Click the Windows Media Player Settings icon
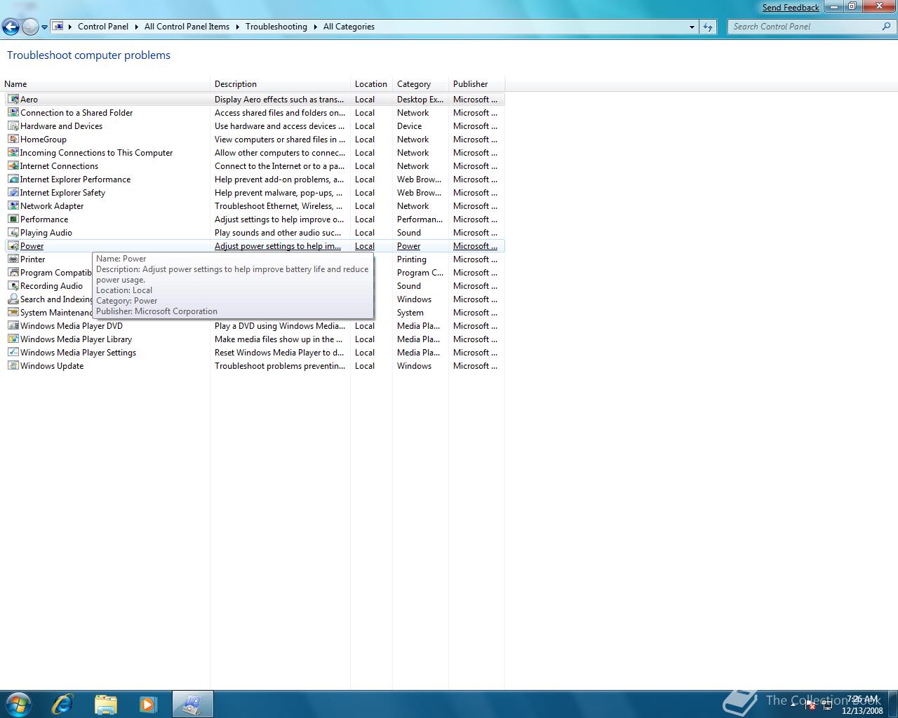The width and height of the screenshot is (898, 718). tap(13, 353)
